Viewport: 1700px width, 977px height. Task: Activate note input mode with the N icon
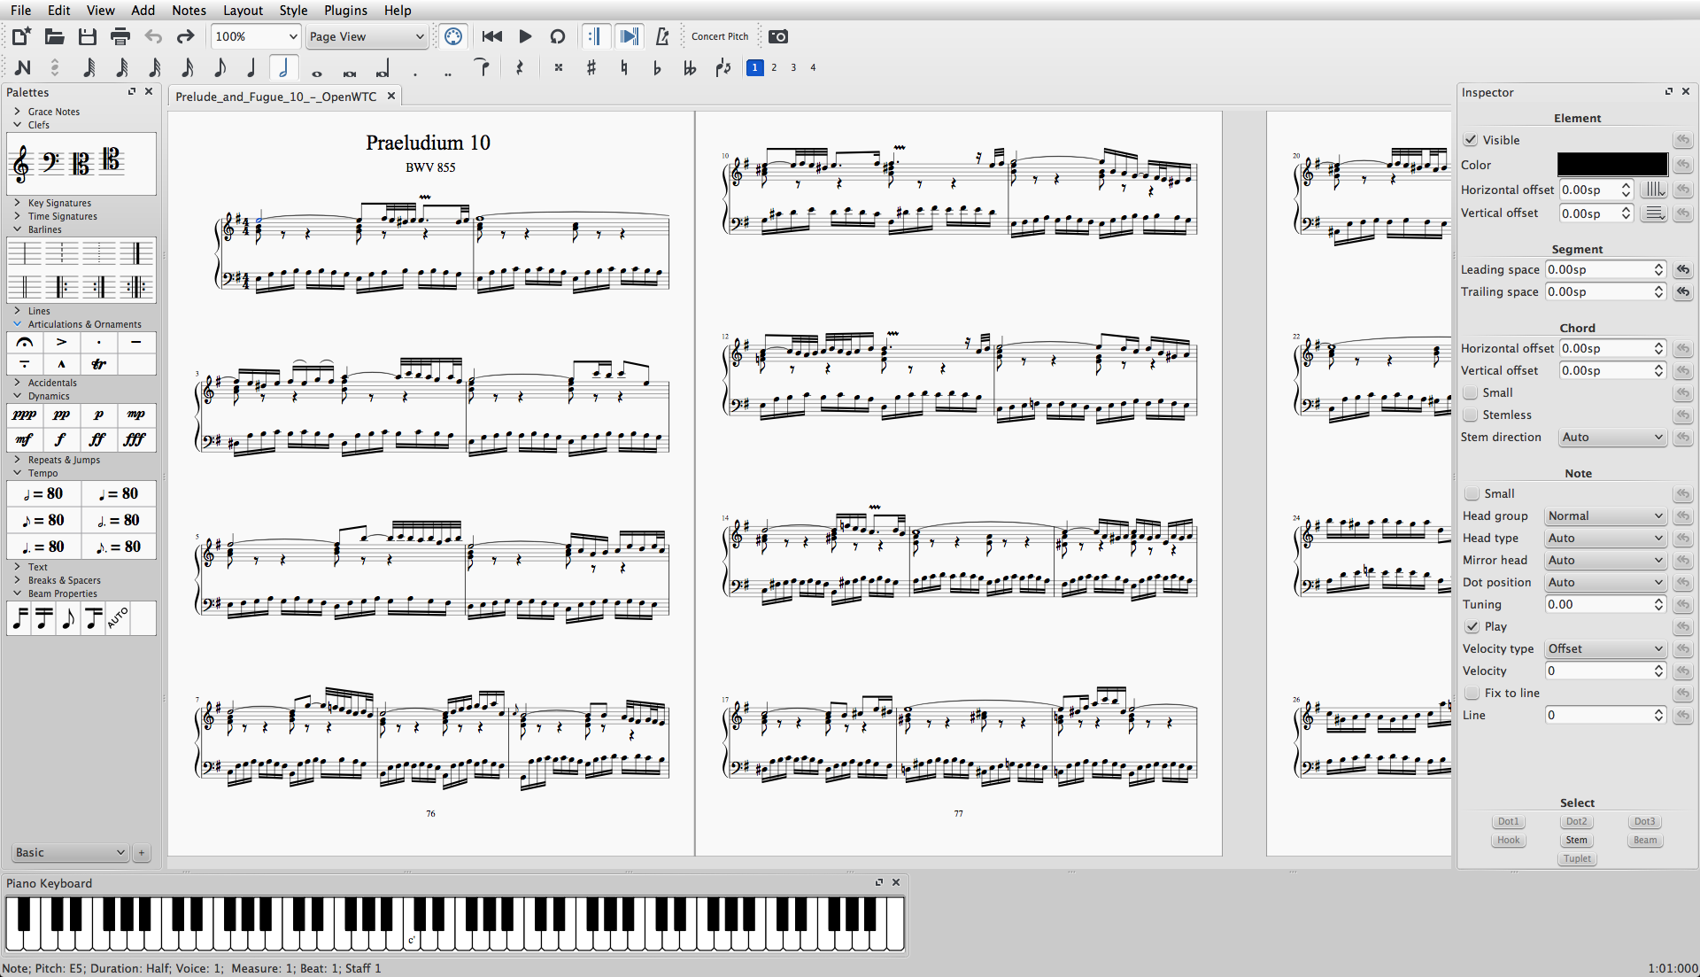22,67
